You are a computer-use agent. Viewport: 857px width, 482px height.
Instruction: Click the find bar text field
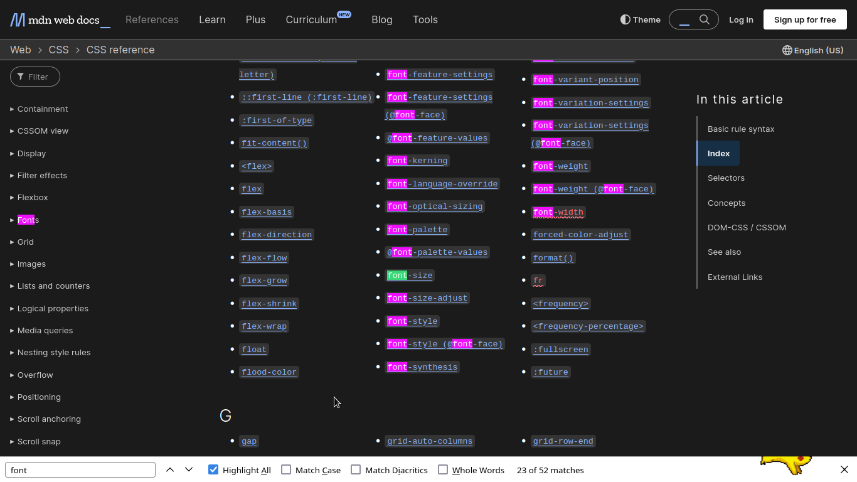[x=80, y=470]
